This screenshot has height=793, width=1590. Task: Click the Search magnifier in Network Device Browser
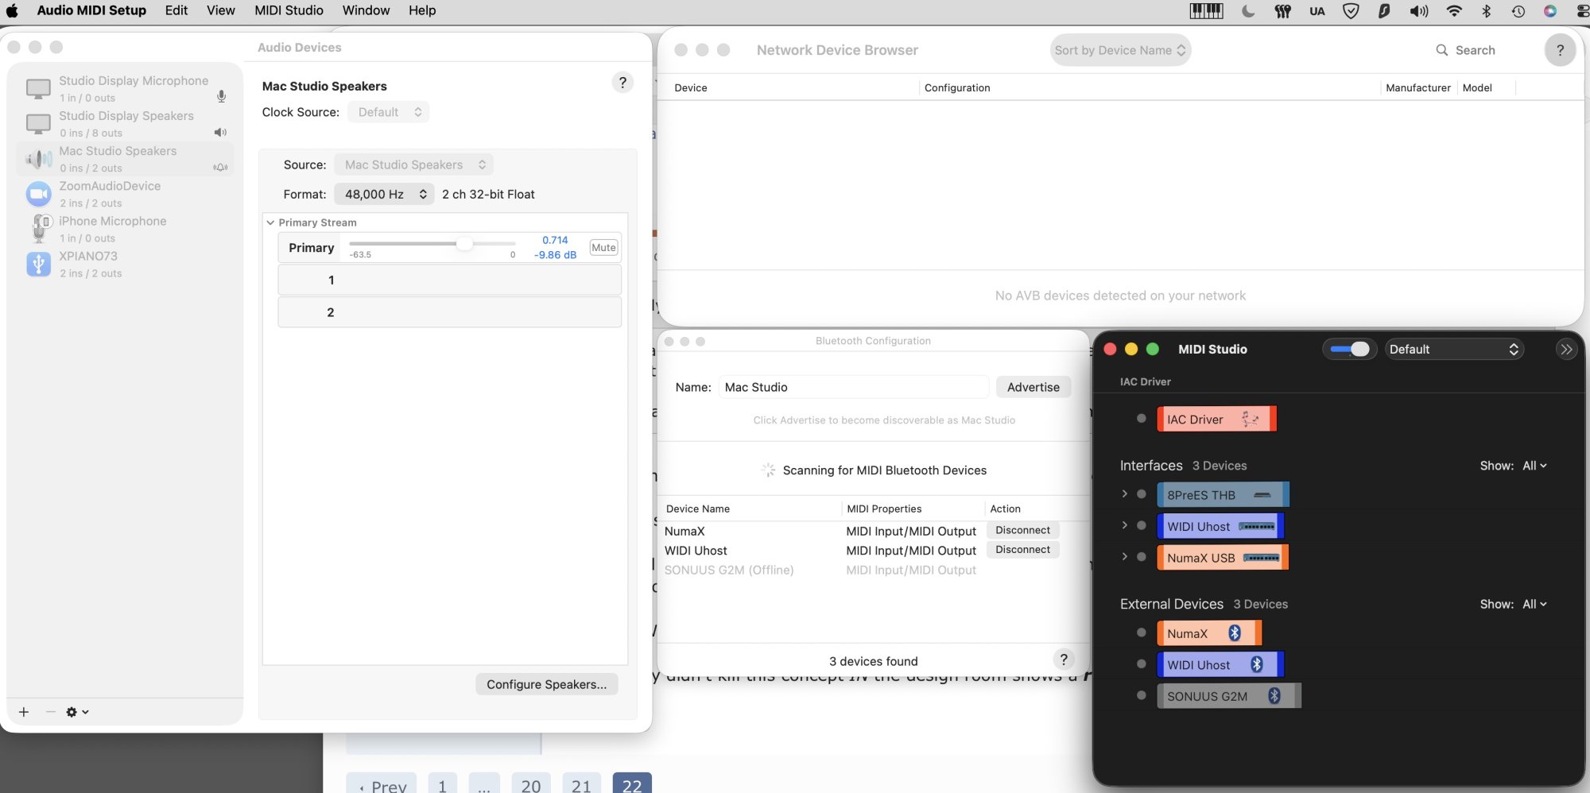click(x=1441, y=50)
